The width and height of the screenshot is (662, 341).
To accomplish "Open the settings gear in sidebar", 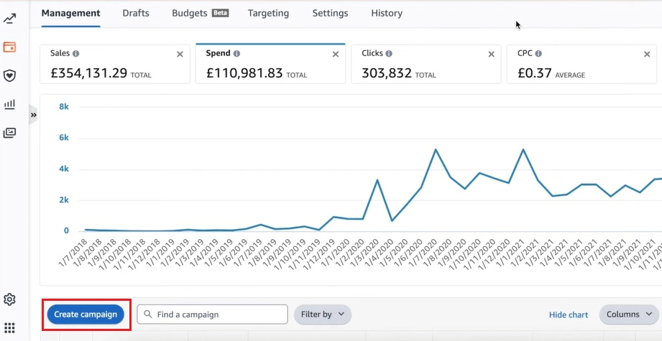I will (10, 299).
